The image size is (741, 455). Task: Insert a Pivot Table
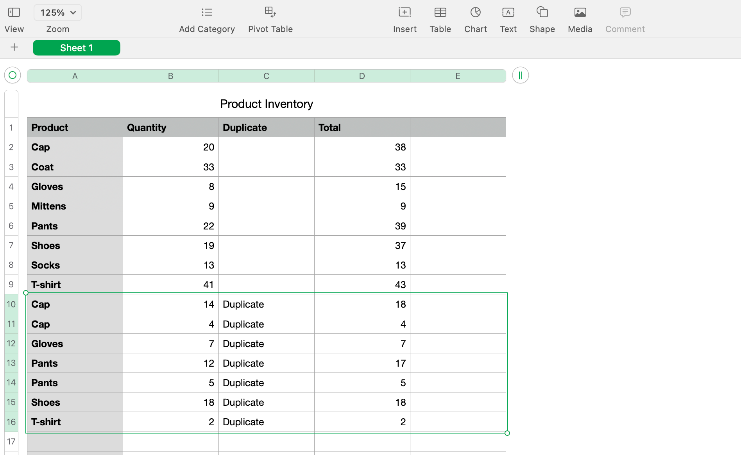click(x=270, y=12)
